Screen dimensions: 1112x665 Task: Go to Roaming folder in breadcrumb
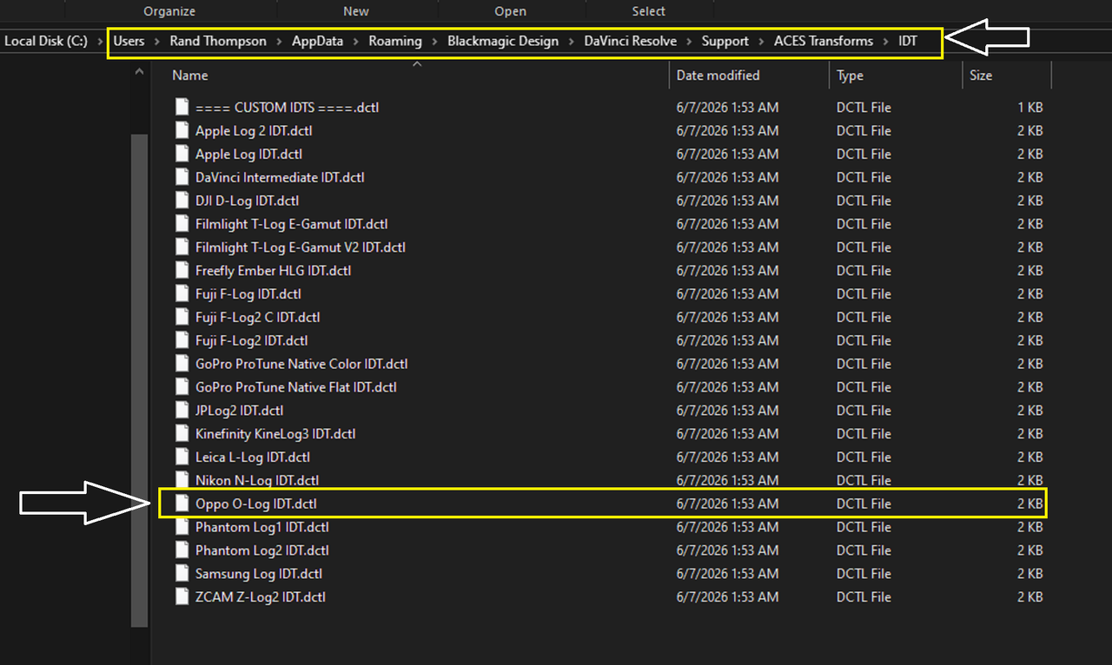click(395, 42)
